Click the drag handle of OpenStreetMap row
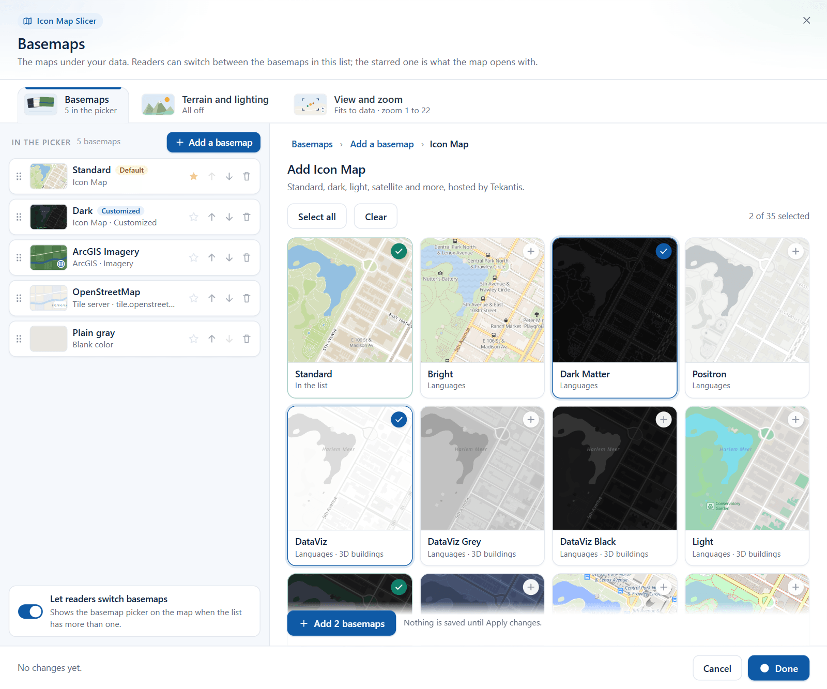This screenshot has height=689, width=827. (x=19, y=298)
